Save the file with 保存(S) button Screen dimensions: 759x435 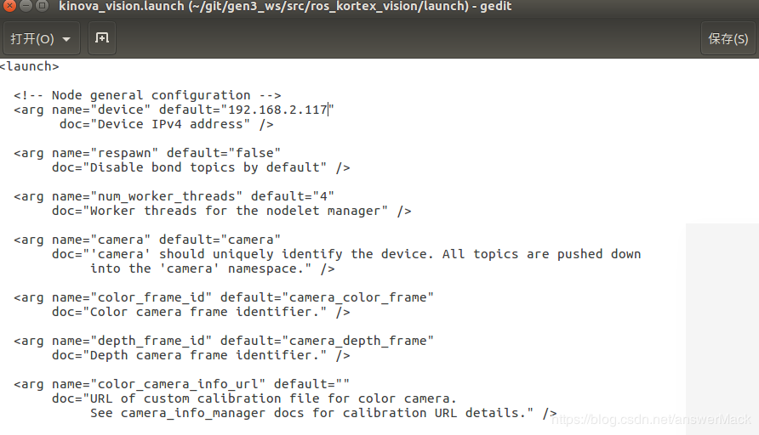coord(728,38)
